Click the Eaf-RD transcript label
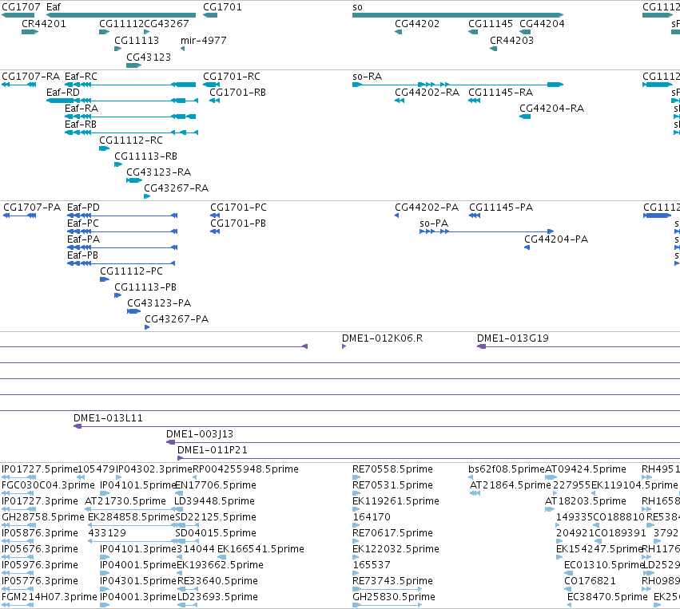Viewport: 680px width, 609px height. [63, 93]
